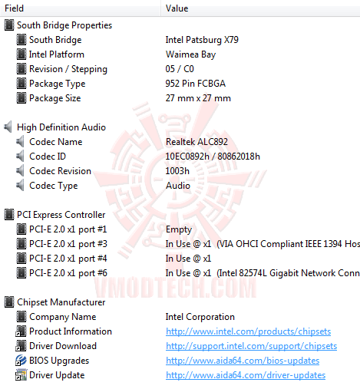This screenshot has height=389, width=360.
Task: Click the chip icon beside Package Size
Action: coord(21,98)
